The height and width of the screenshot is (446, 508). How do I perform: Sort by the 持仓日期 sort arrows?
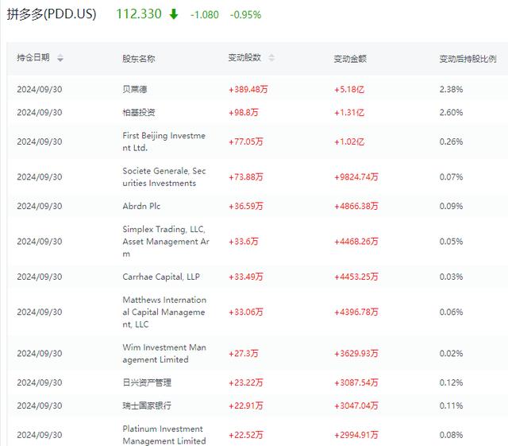[x=60, y=58]
